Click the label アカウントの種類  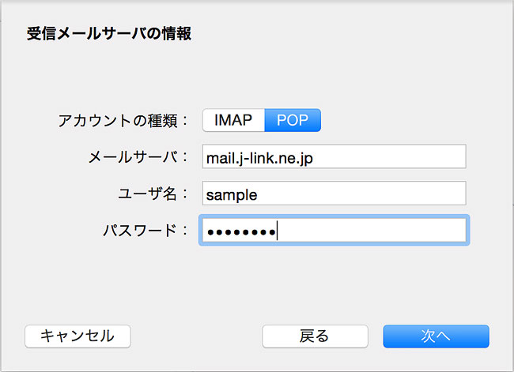click(123, 121)
